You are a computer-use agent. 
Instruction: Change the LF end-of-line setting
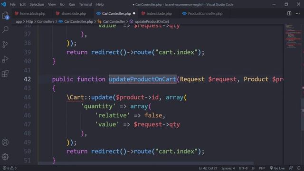(253, 168)
